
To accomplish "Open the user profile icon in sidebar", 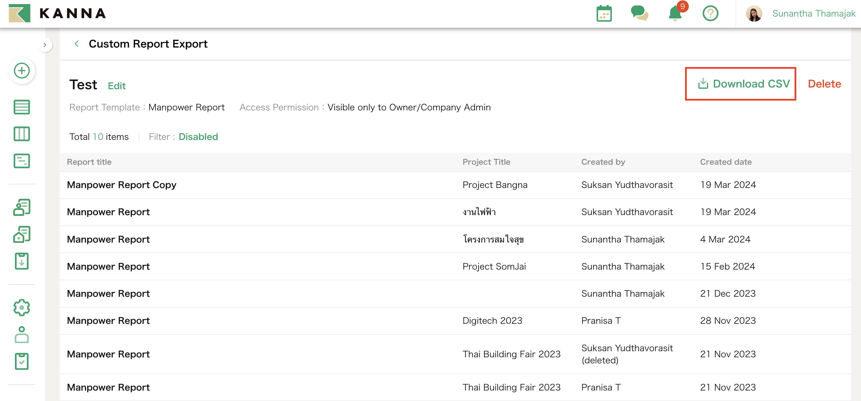I will 21,335.
